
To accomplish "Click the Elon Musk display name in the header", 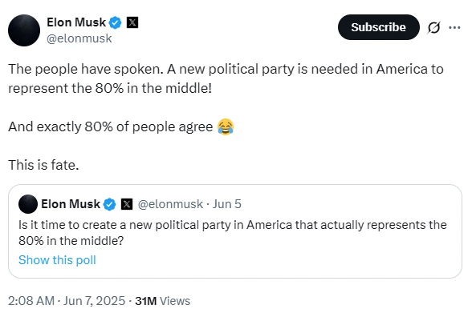I will (76, 22).
